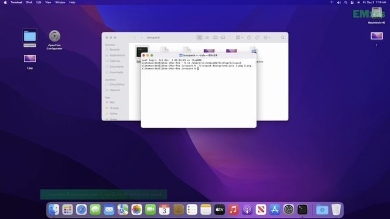Click the Terminal window title proxy icon
Screen dimensions: 390x219
tap(181, 55)
